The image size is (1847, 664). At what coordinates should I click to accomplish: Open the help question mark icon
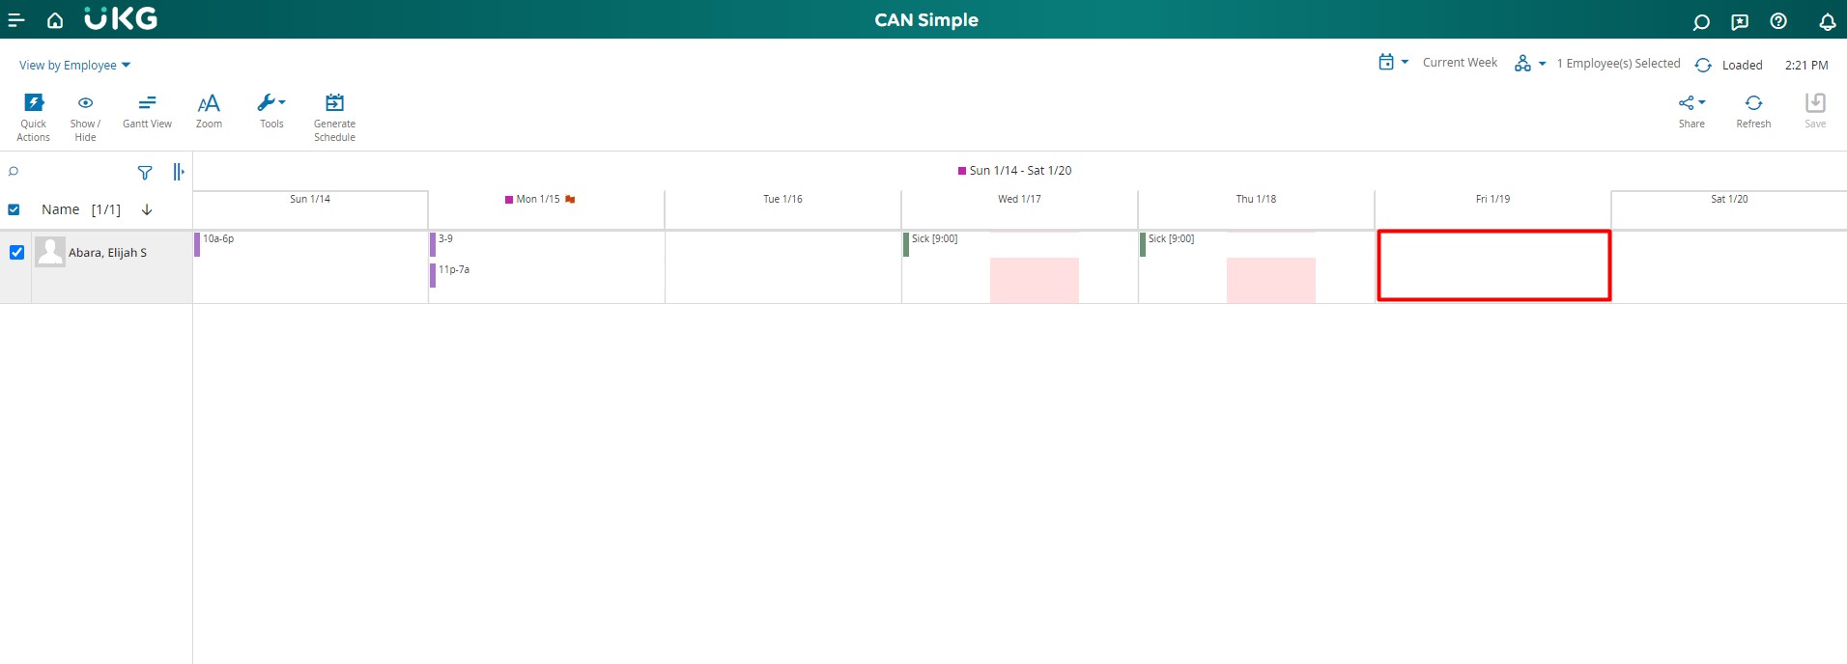click(1778, 21)
